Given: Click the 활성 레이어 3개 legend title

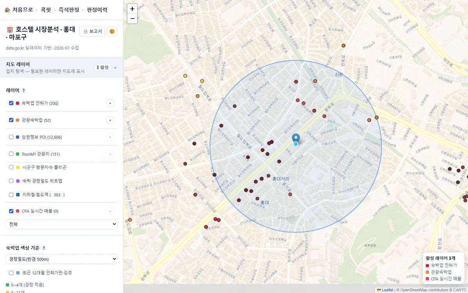Looking at the screenshot, I should (x=441, y=258).
